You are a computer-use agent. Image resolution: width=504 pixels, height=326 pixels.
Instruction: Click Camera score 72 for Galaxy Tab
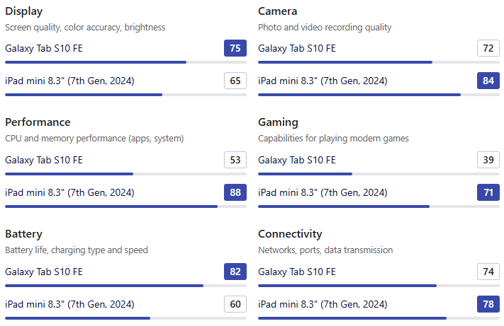(x=488, y=48)
